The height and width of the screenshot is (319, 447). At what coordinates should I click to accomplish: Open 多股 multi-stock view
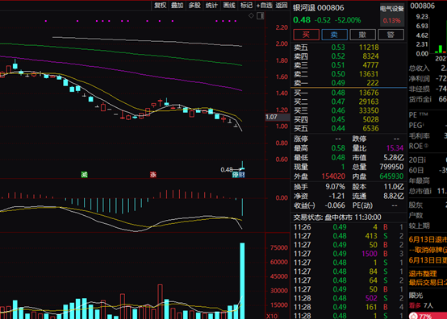194,5
